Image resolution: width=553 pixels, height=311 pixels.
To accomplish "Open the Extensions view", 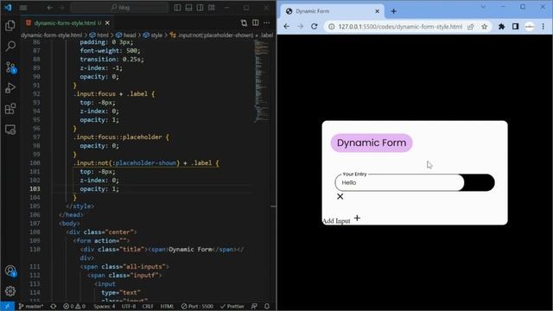I will pos(10,109).
